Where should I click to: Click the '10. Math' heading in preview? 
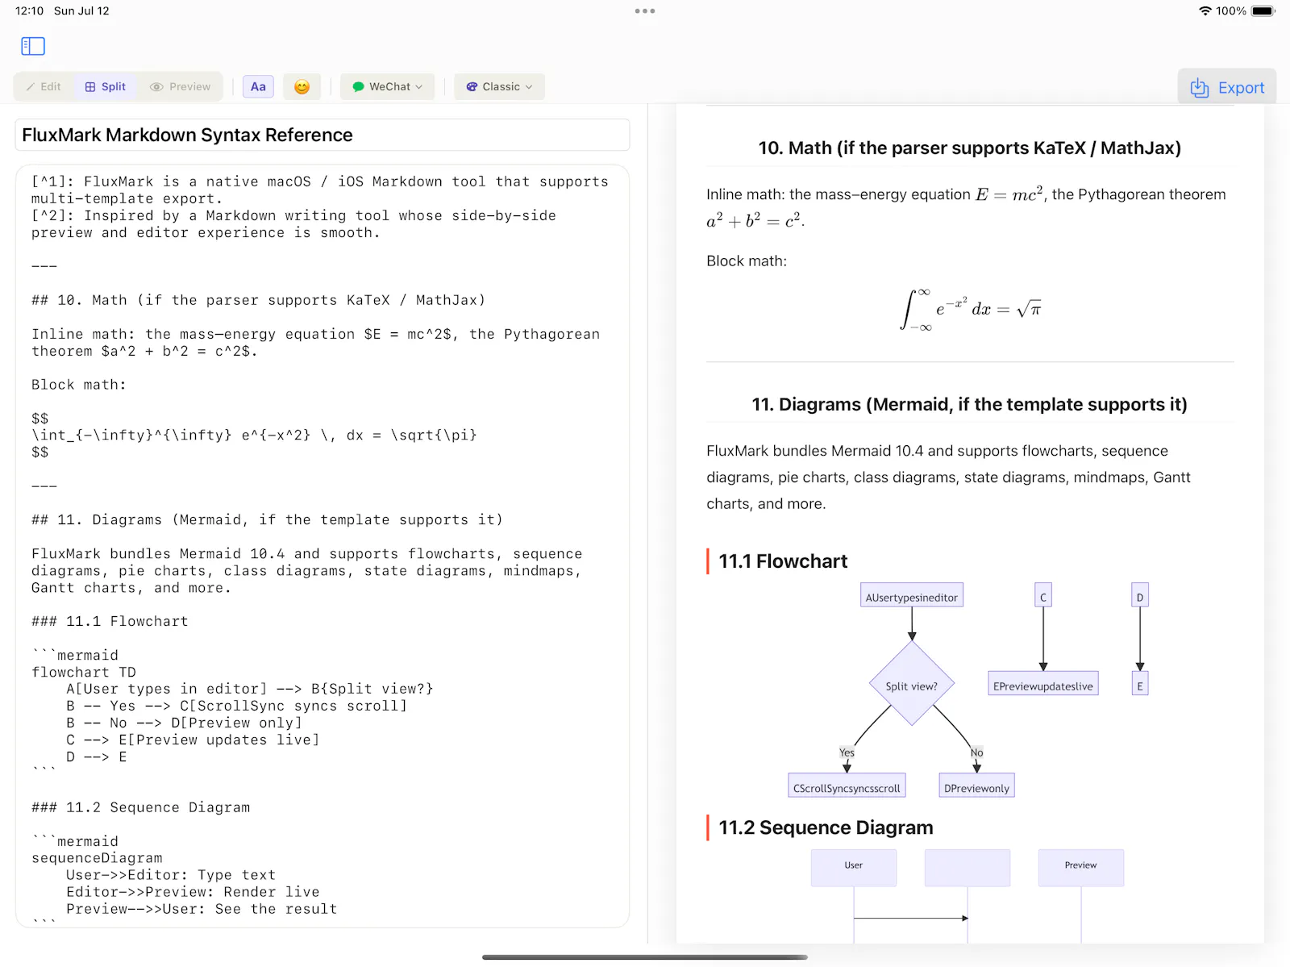pos(969,148)
